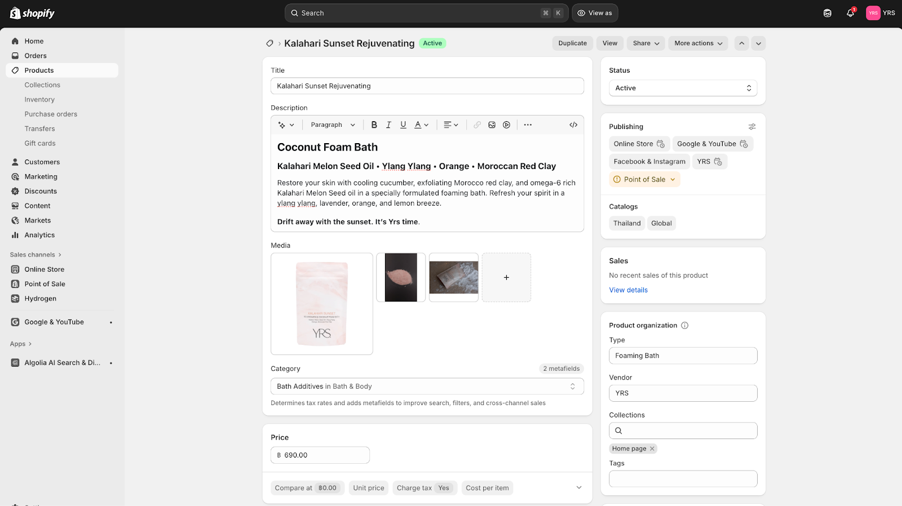Add new media with the plus tile
Screen dimensions: 902x506
pyautogui.click(x=506, y=277)
